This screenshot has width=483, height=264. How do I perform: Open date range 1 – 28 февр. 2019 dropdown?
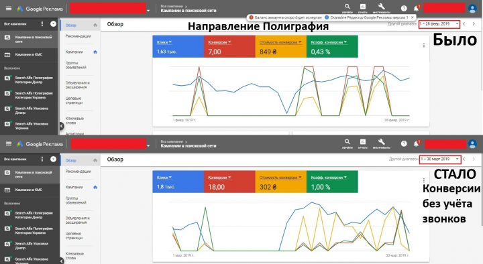click(439, 24)
